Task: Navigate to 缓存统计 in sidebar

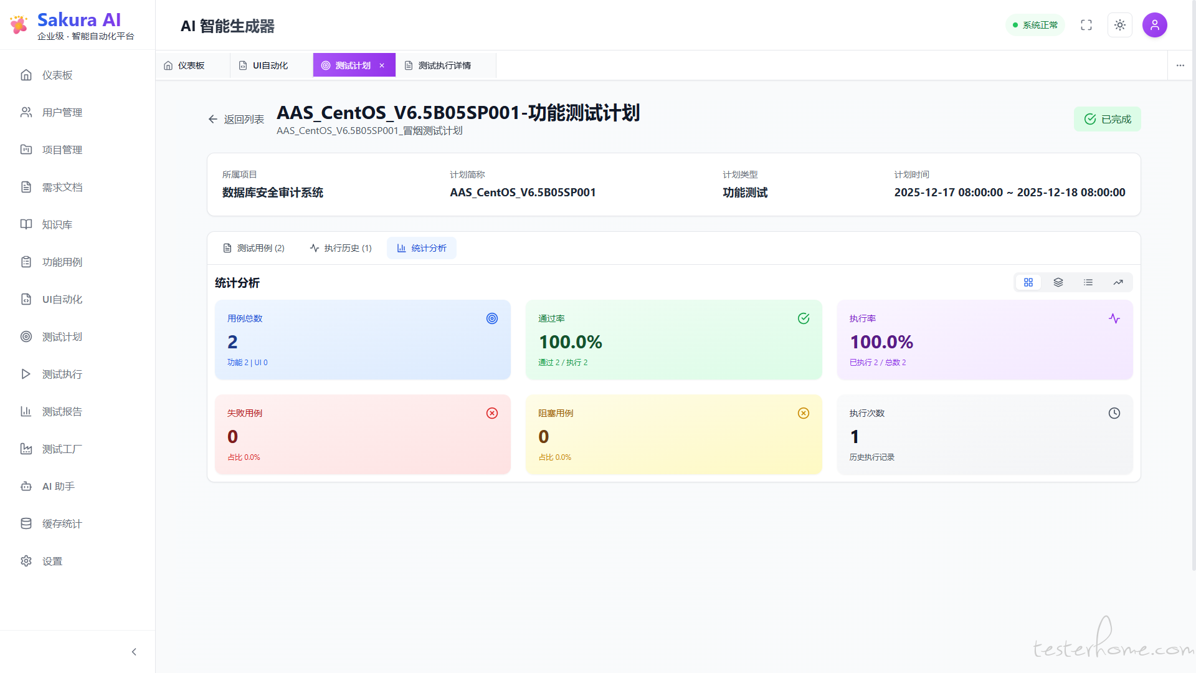Action: (62, 523)
